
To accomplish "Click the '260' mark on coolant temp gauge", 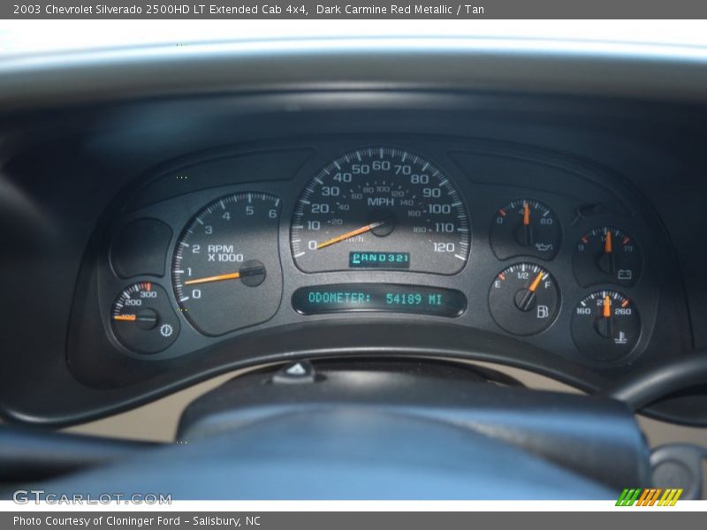I will (x=622, y=311).
